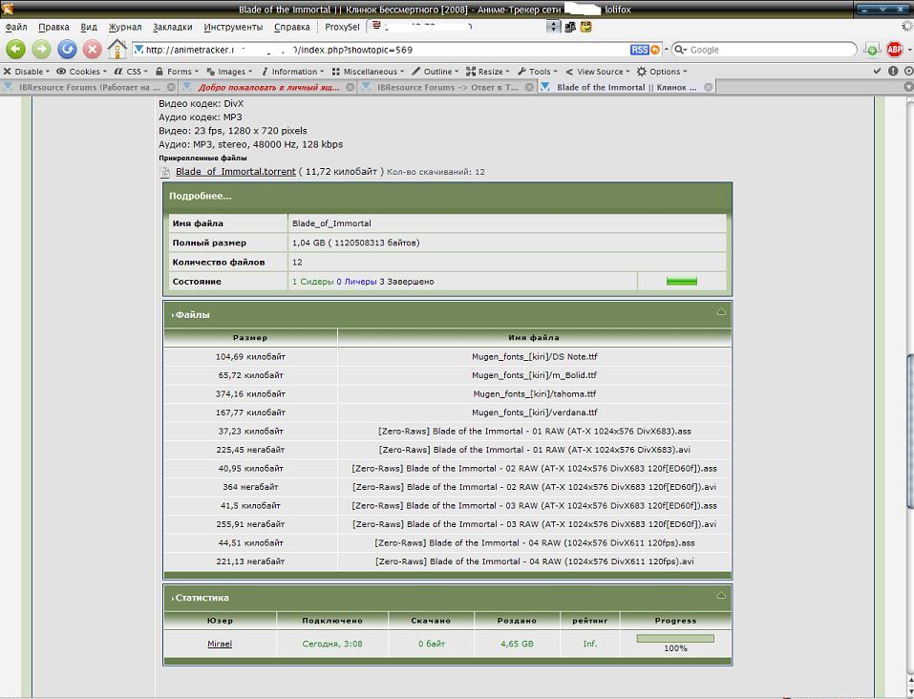This screenshot has width=914, height=699.
Task: Open the Resize dropdown menu
Action: [x=488, y=72]
